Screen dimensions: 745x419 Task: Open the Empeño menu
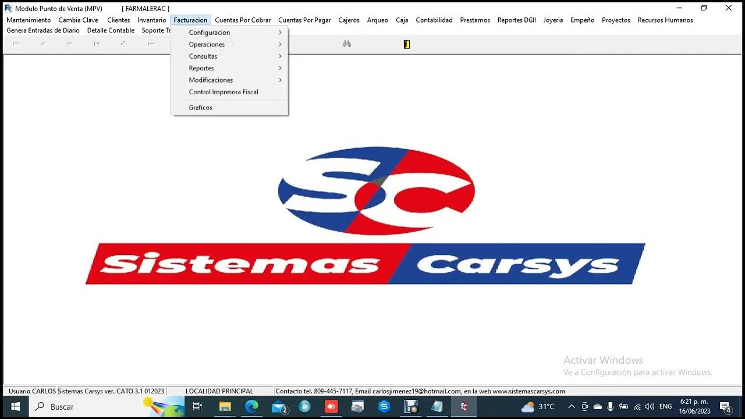582,20
